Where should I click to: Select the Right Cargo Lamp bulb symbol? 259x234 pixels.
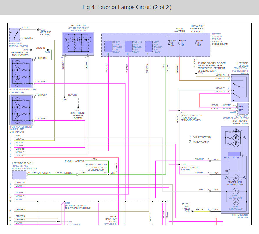pos(236,191)
